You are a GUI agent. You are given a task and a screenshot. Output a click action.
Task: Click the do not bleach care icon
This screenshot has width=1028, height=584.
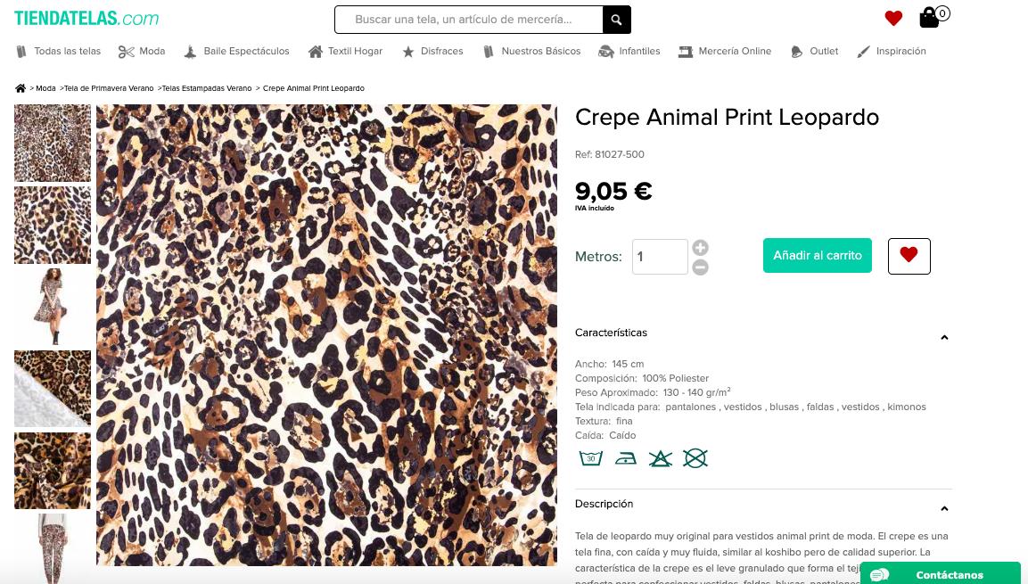tap(660, 458)
